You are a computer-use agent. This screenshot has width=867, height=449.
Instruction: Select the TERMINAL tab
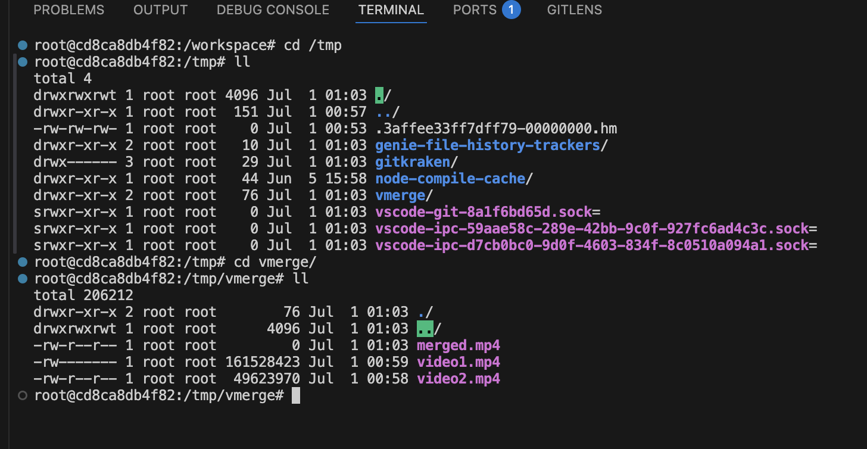[391, 10]
